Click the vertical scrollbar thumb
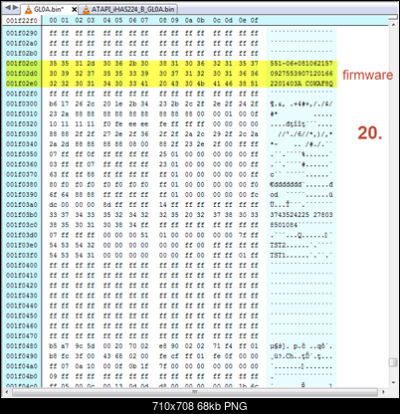 coord(393,362)
